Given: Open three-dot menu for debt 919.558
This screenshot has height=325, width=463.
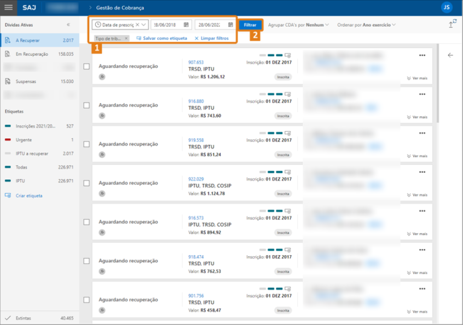Looking at the screenshot, I should click(x=421, y=133).
